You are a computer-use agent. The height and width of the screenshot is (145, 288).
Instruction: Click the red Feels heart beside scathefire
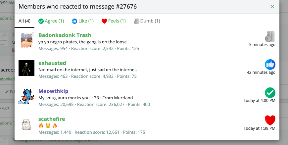(x=270, y=121)
